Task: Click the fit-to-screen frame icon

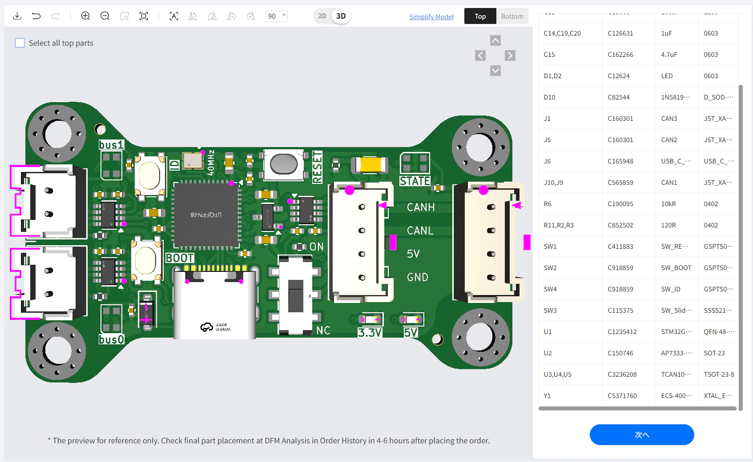Action: point(144,16)
